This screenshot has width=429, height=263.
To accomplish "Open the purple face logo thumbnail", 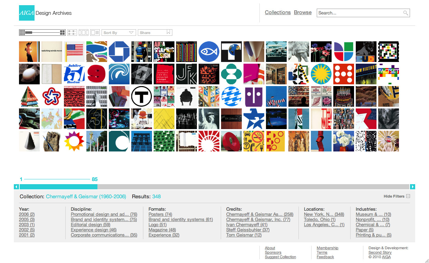I will point(254,96).
